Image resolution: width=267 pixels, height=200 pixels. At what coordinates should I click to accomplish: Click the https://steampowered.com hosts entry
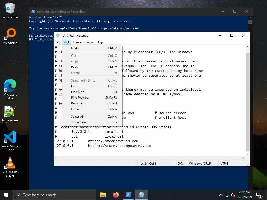113,141
